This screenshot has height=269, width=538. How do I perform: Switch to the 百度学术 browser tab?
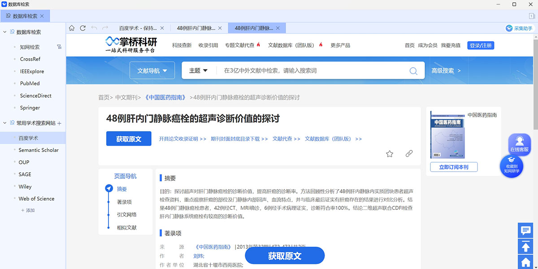(138, 28)
